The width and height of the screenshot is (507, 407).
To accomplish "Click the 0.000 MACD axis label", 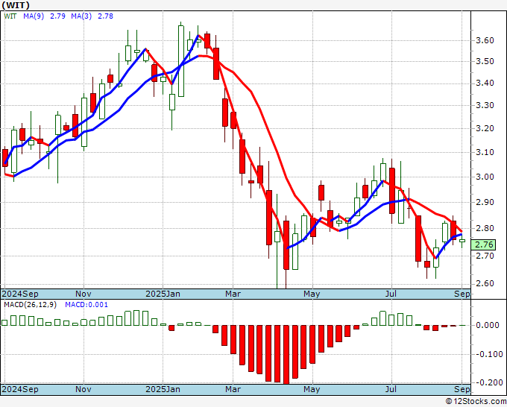I will [488, 325].
